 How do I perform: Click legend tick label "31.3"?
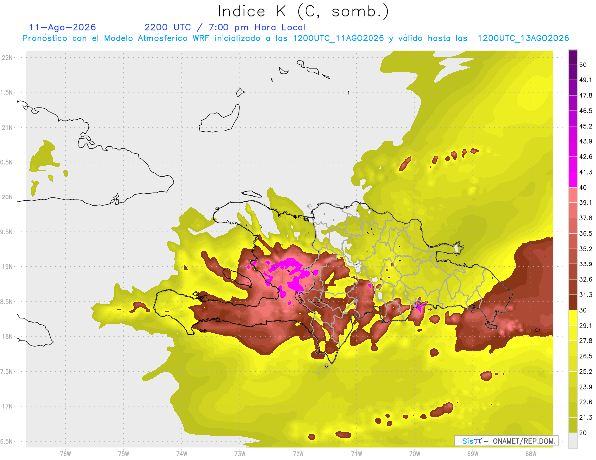(586, 295)
